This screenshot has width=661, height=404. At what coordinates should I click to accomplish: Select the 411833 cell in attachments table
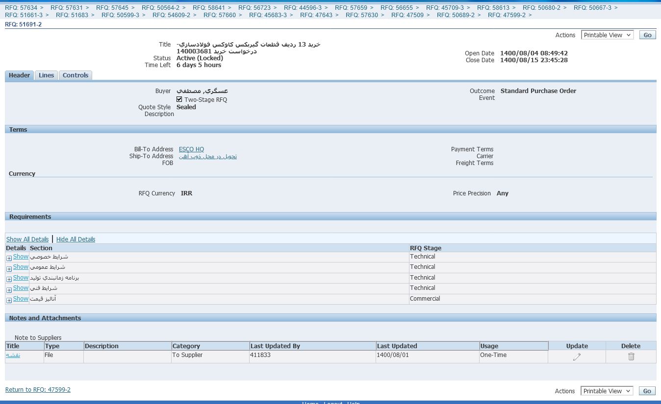tap(313, 356)
